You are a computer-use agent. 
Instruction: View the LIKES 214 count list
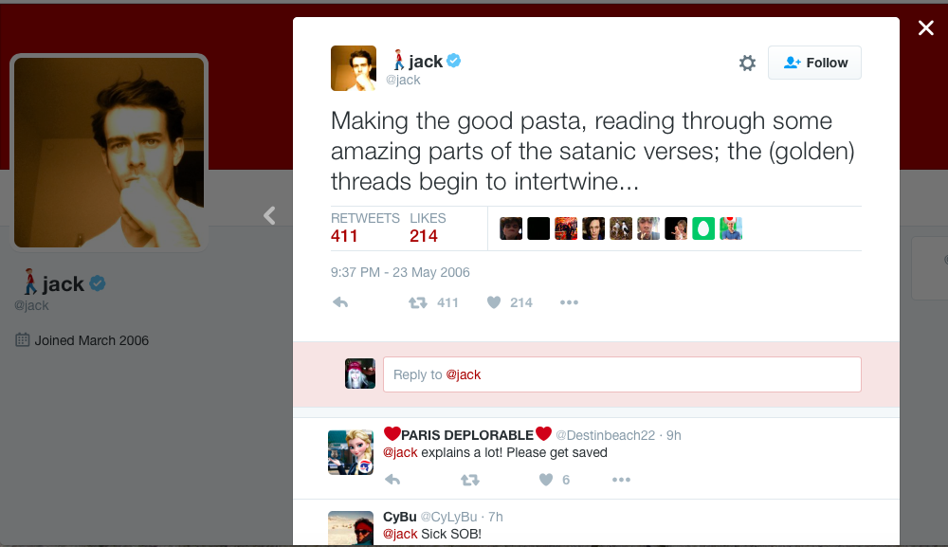428,228
